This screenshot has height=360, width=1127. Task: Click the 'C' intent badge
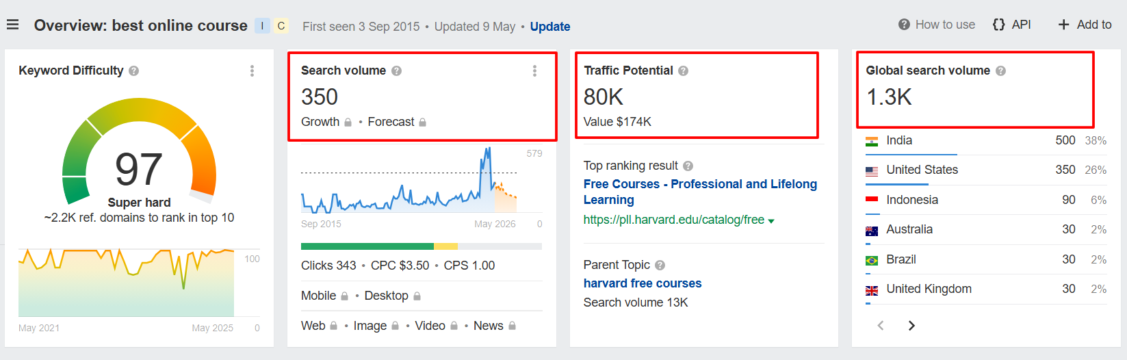[x=281, y=26]
